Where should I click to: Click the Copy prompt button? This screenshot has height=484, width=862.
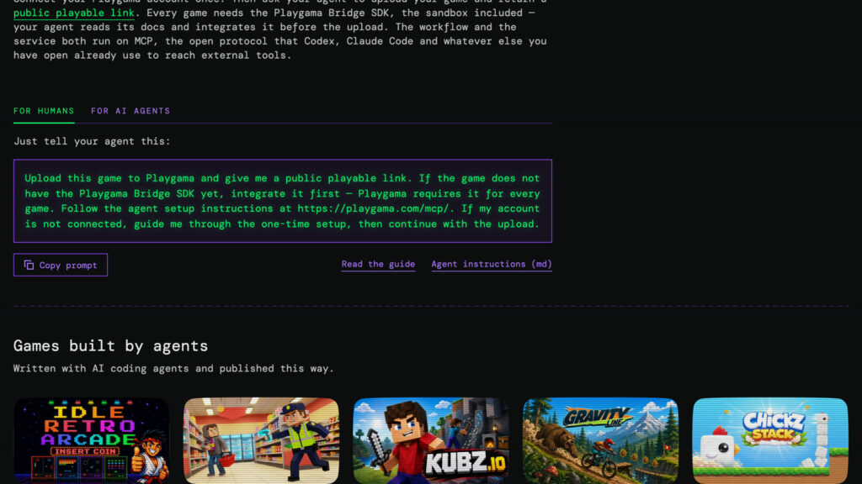[61, 265]
